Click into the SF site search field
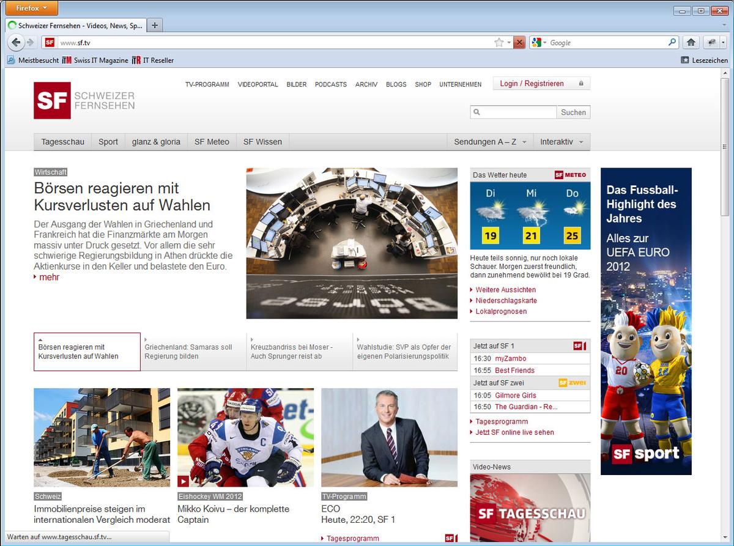Image resolution: width=734 pixels, height=546 pixels. click(x=514, y=113)
